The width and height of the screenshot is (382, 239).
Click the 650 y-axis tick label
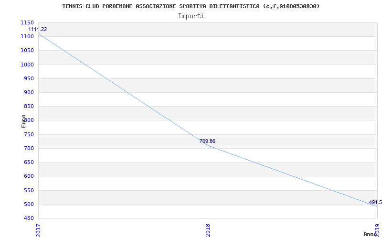click(29, 162)
